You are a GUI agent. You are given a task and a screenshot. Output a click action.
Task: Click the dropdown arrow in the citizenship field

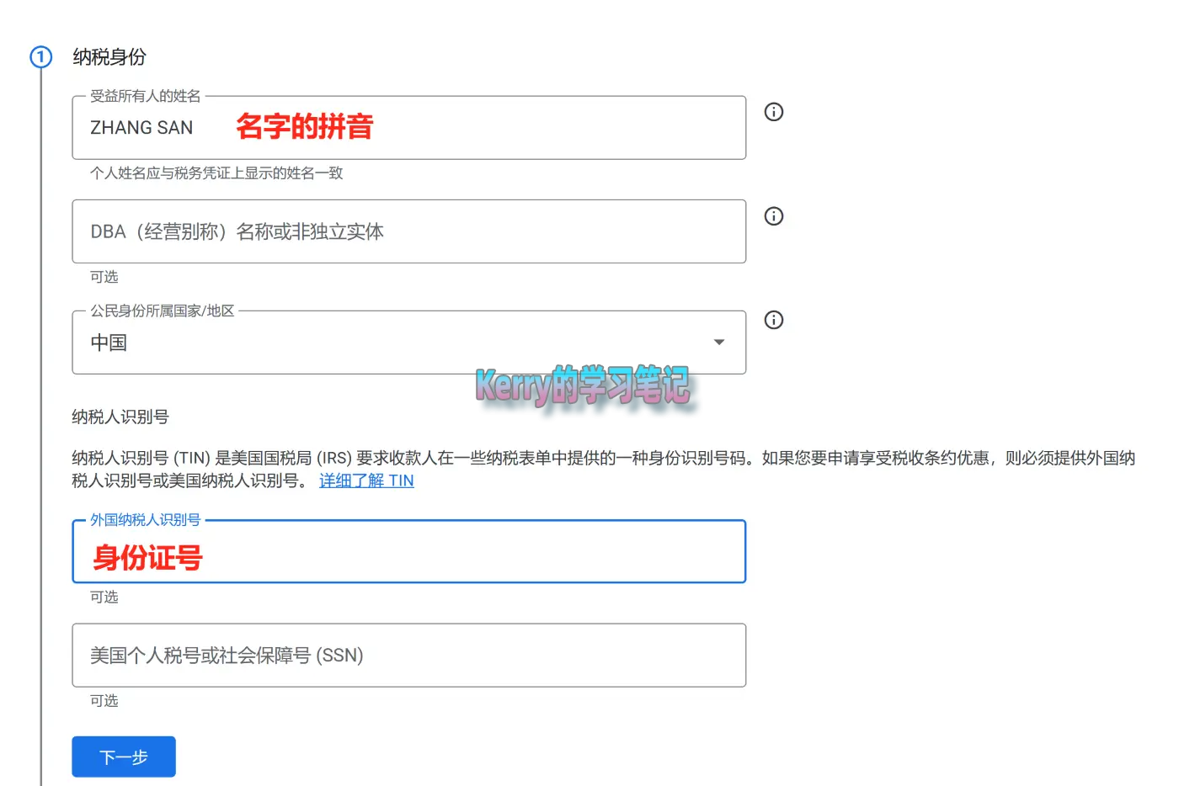pos(718,342)
